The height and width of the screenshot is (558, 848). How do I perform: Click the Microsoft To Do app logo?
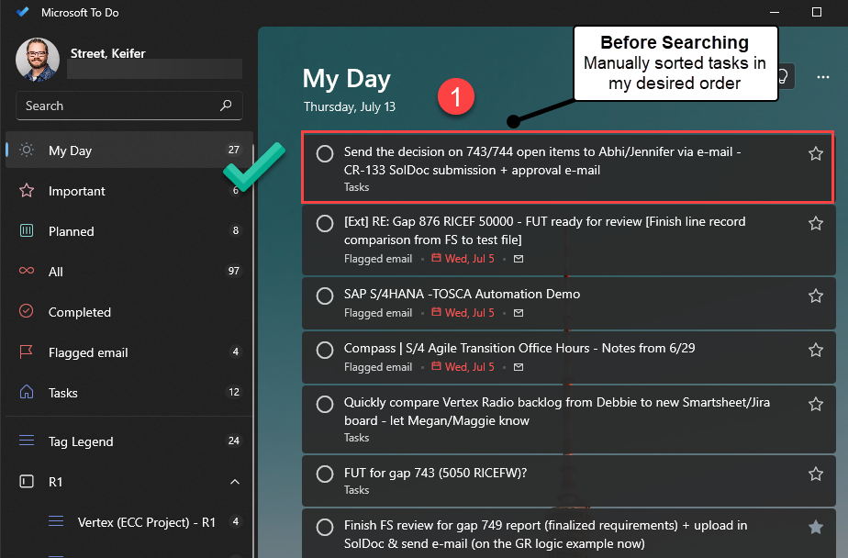(22, 12)
